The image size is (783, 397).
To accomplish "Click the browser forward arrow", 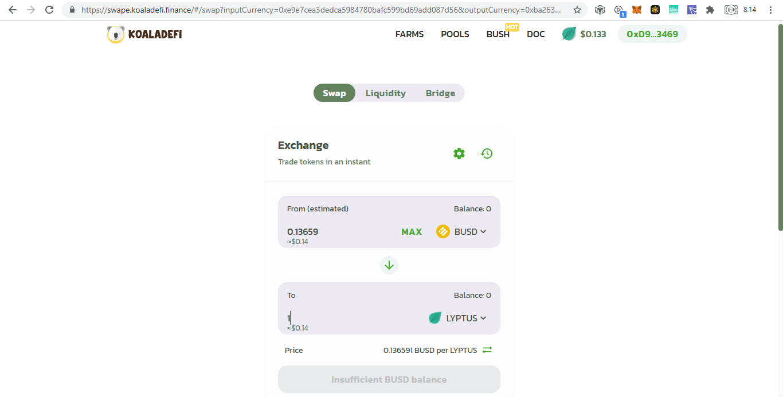I will coord(31,10).
